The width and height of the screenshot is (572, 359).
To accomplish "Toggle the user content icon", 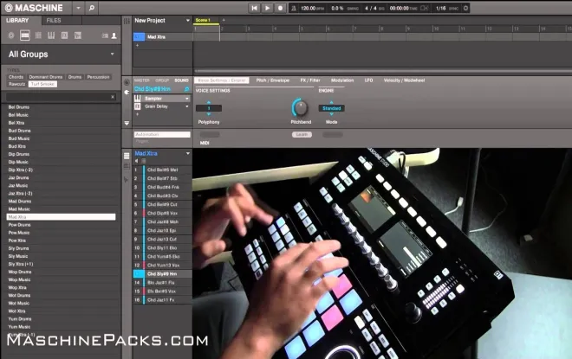I will pos(114,35).
